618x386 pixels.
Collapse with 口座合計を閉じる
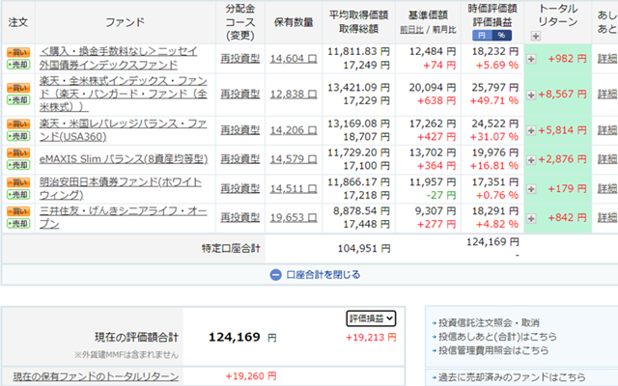[309, 274]
